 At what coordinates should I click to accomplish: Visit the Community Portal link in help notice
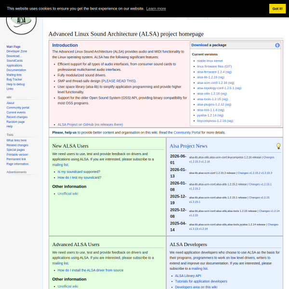(x=187, y=132)
